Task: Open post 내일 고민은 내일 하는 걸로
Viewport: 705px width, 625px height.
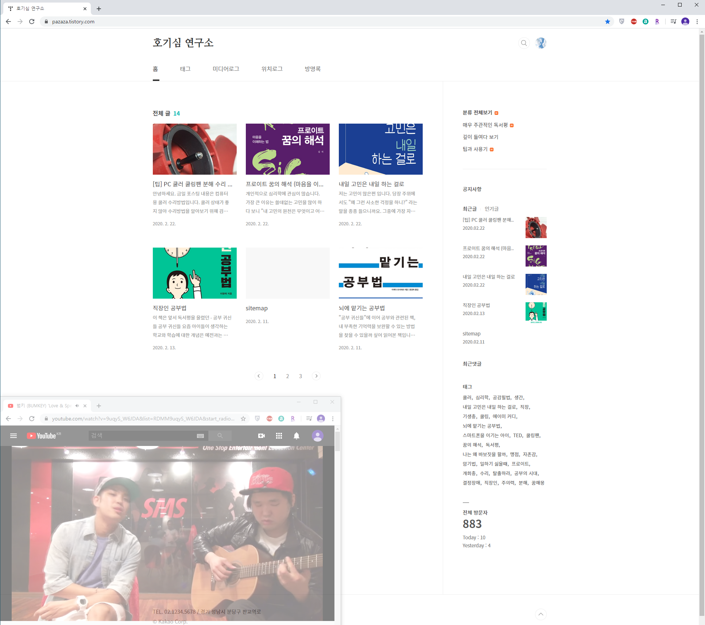Action: pyautogui.click(x=371, y=184)
